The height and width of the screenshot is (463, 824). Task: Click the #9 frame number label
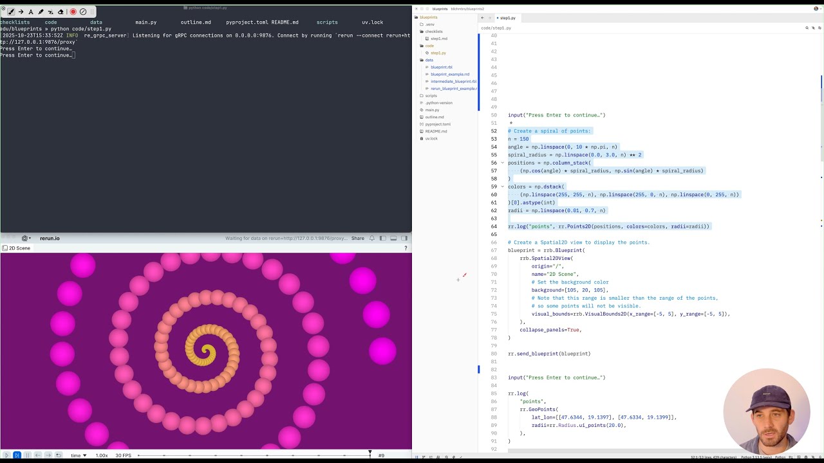click(x=381, y=455)
